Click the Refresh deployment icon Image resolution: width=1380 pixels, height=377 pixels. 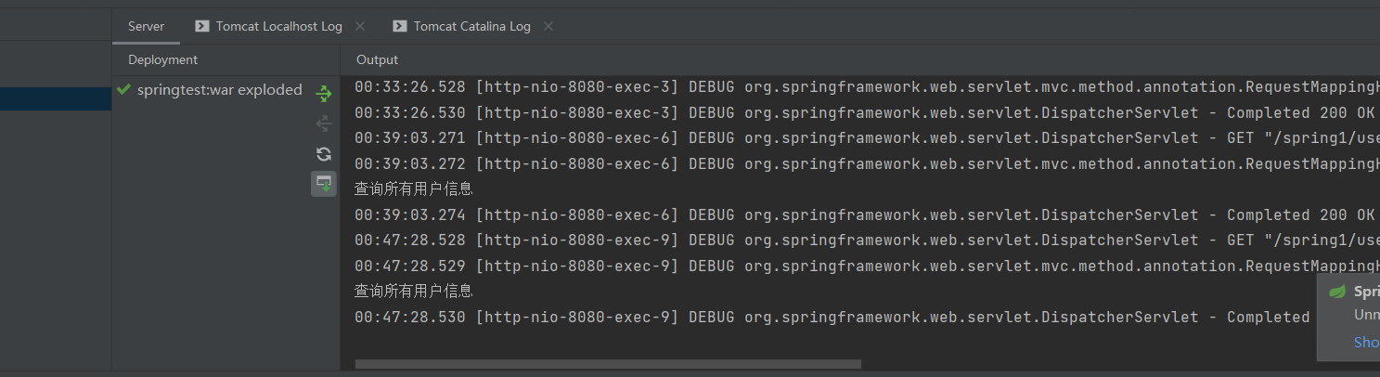click(x=323, y=154)
